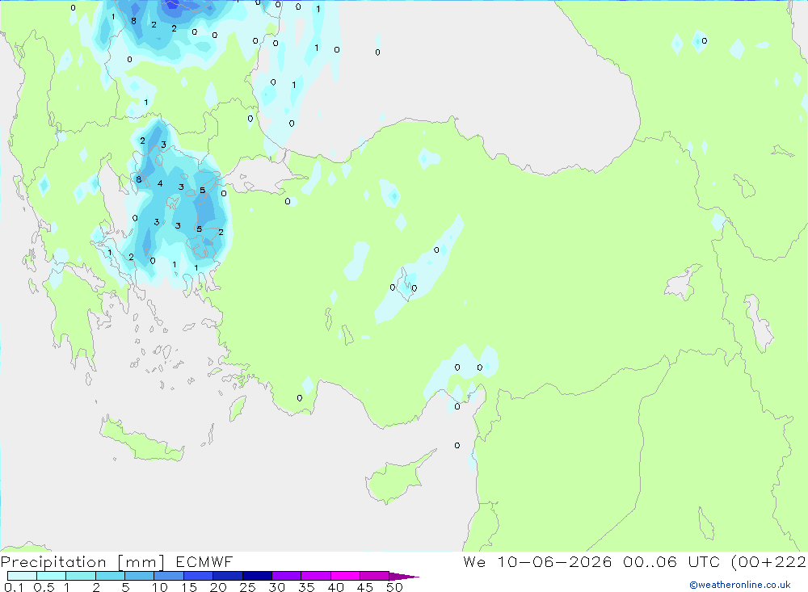Select the 35–40 mm purple legend box
Viewport: 808px width, 592px height.
tap(315, 576)
